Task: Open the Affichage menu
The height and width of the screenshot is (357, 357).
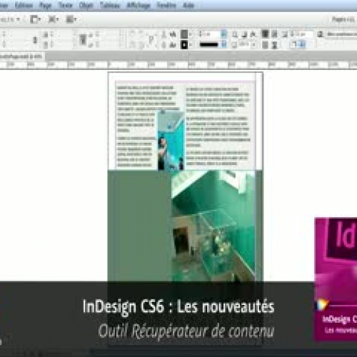Action: click(x=139, y=5)
